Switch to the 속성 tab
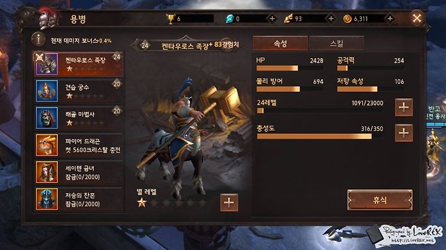 [280, 43]
